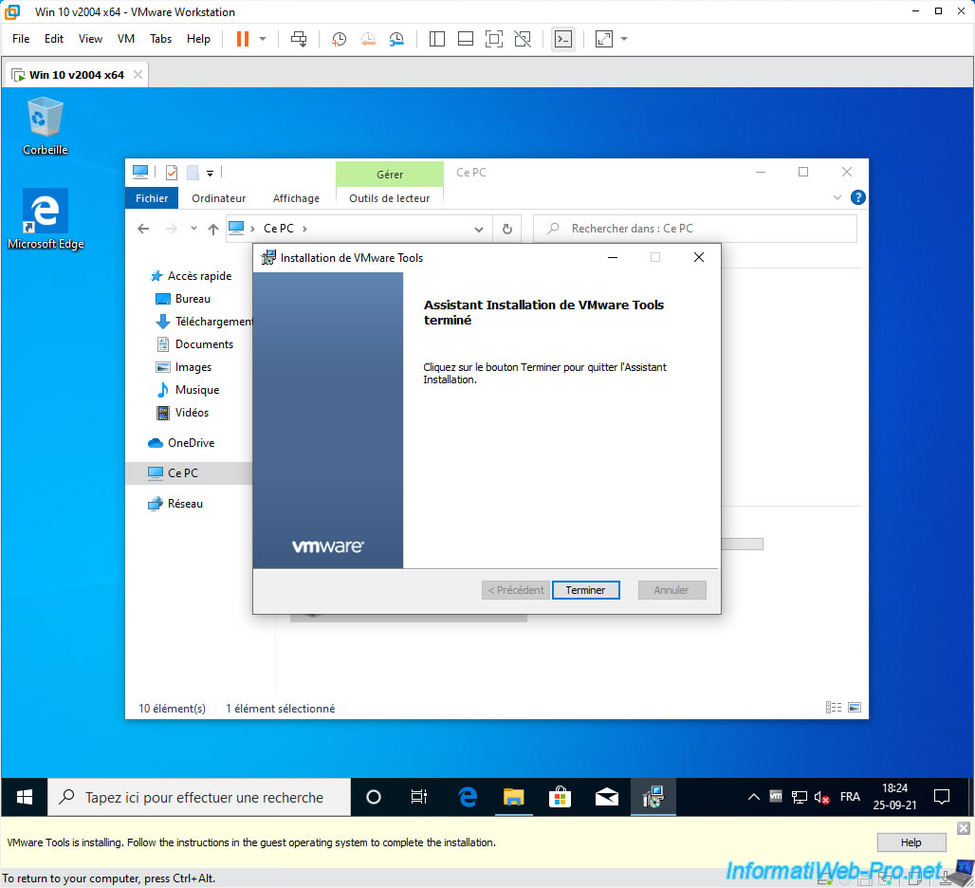Open quick access toolbar customize dropdown

[211, 173]
